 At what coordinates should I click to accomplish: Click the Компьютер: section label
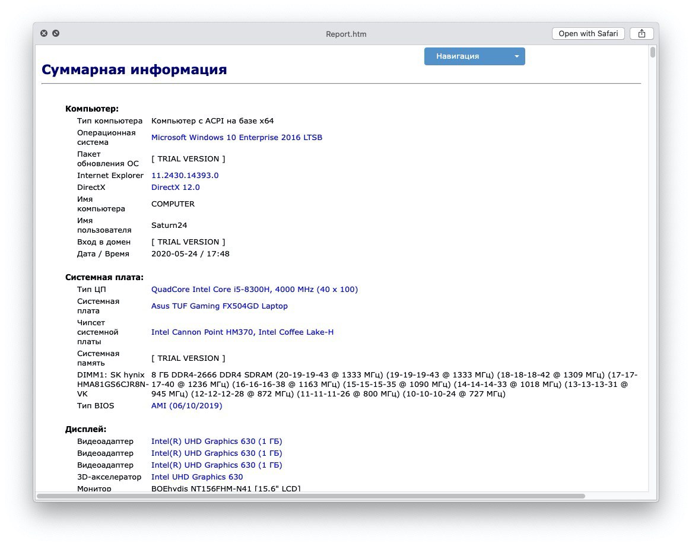92,109
